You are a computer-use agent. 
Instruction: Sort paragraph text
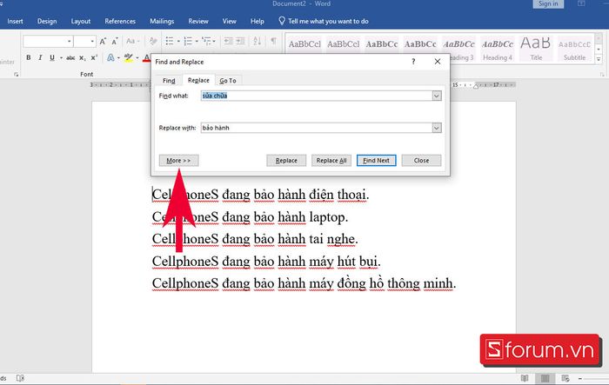click(x=258, y=41)
